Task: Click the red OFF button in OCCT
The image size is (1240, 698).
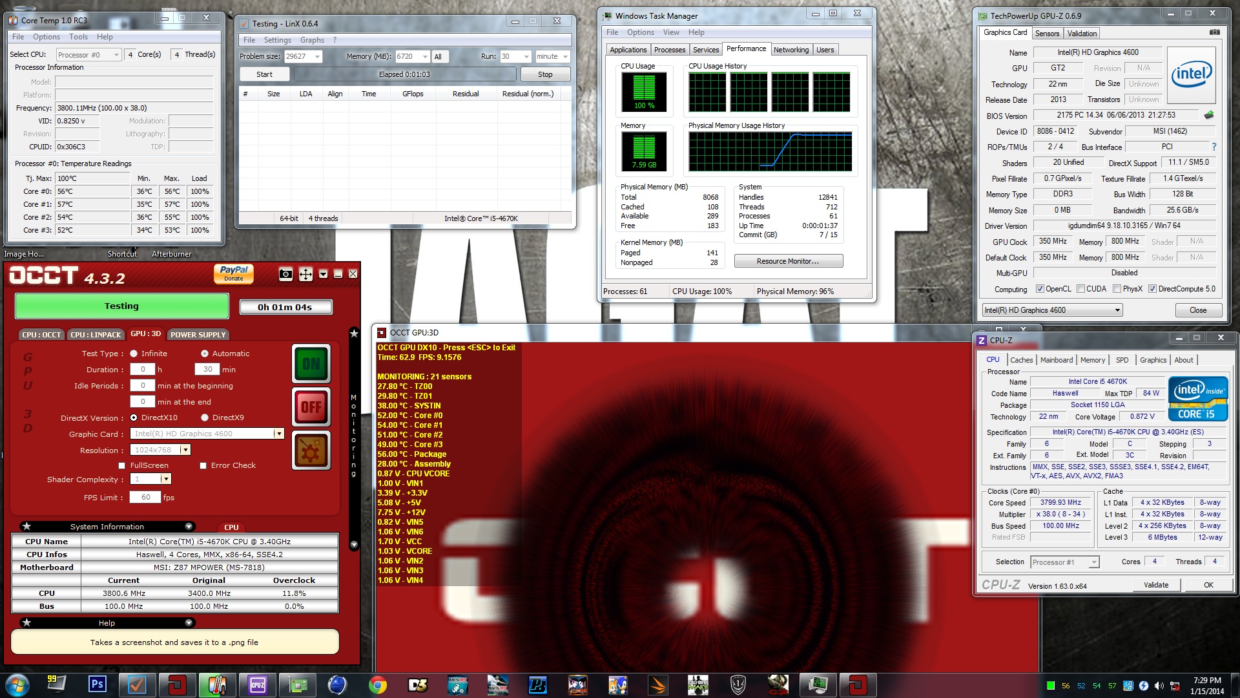Action: tap(311, 407)
